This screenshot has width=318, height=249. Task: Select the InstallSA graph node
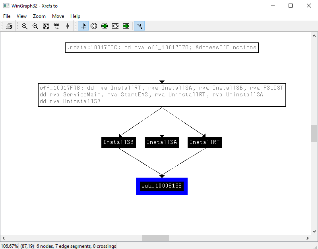tap(162, 142)
